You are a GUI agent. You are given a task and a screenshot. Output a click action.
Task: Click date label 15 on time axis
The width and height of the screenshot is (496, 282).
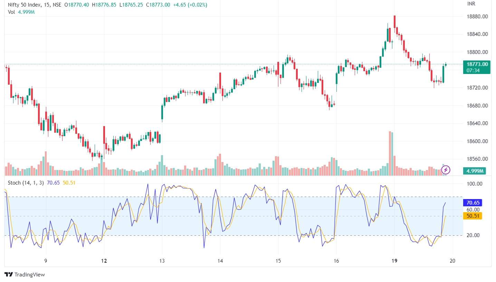[278, 261]
